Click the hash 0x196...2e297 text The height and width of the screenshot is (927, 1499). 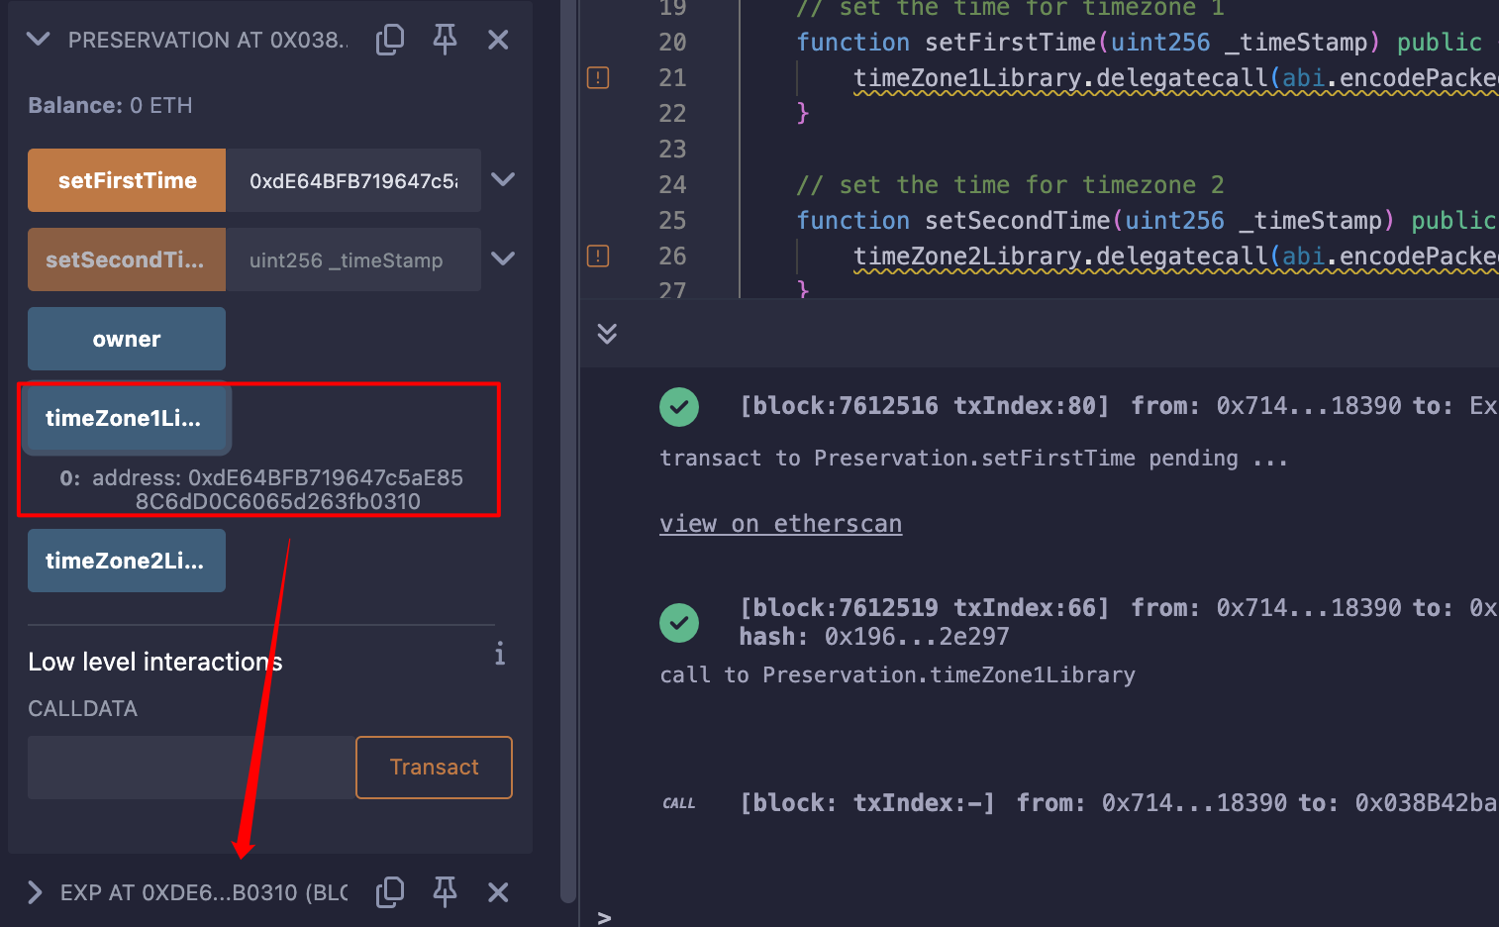point(874,636)
